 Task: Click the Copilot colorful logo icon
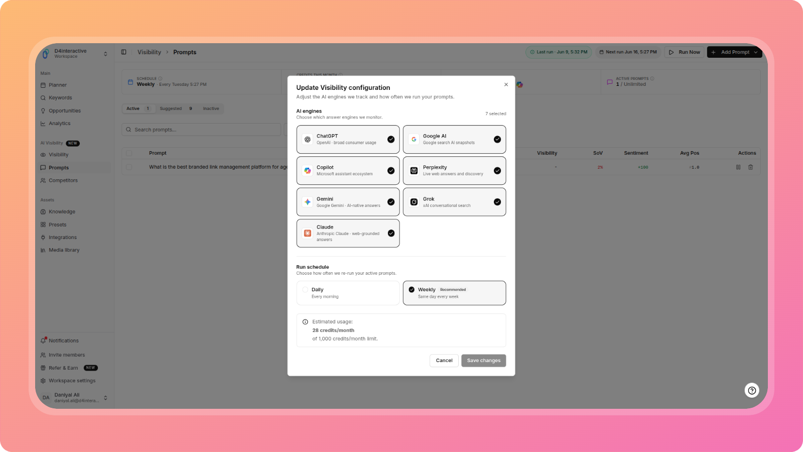pos(308,171)
